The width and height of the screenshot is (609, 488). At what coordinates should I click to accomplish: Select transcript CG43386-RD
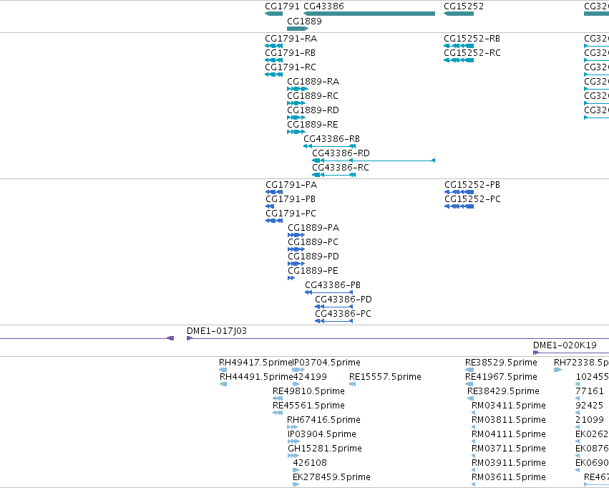(x=341, y=153)
